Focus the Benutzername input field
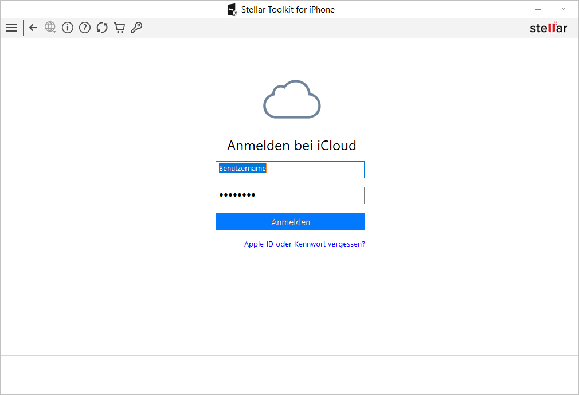579x395 pixels. click(x=290, y=170)
